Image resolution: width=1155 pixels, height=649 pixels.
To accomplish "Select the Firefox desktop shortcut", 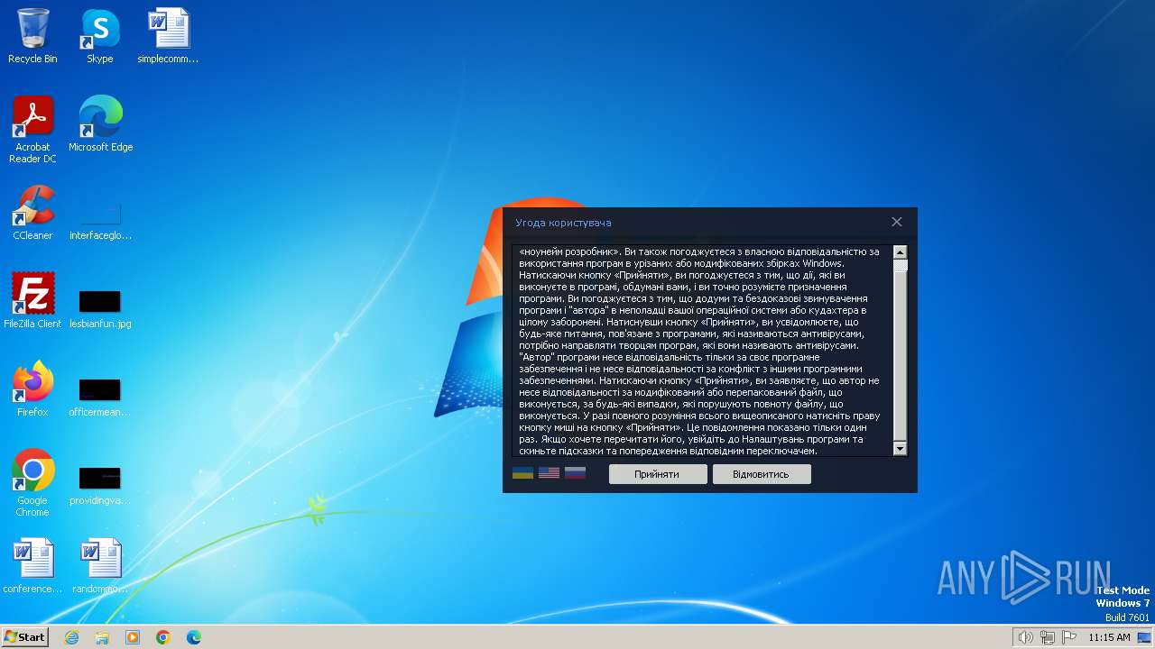I will coord(32,389).
